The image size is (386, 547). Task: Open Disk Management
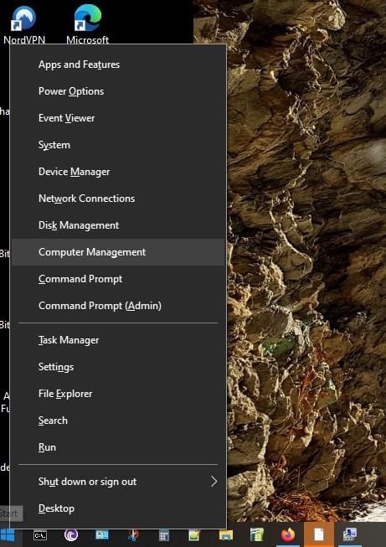[x=118, y=225]
